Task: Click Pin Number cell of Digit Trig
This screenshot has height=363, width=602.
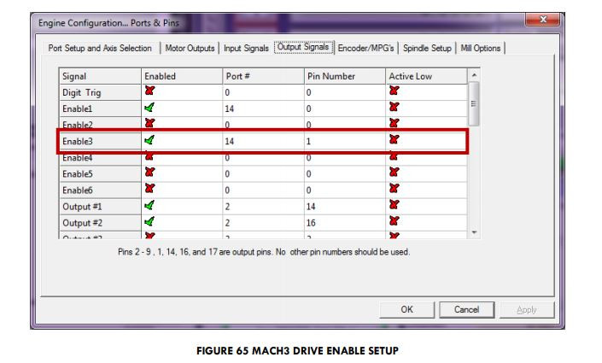Action: 344,92
